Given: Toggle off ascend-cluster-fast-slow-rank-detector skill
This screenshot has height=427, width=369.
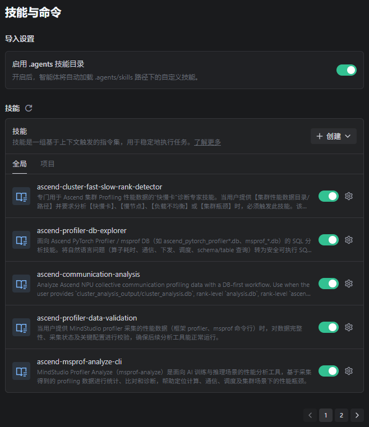Looking at the screenshot, I should coord(329,196).
